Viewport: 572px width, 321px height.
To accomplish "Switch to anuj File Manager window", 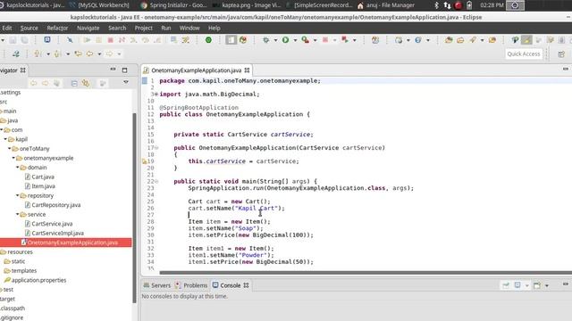I will (x=386, y=5).
